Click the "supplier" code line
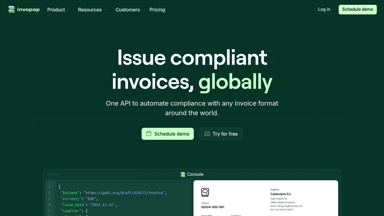Image resolution: width=384 pixels, height=216 pixels. pyautogui.click(x=74, y=211)
